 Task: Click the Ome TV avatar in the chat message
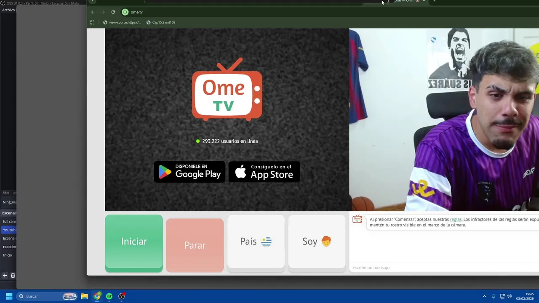pos(357,219)
